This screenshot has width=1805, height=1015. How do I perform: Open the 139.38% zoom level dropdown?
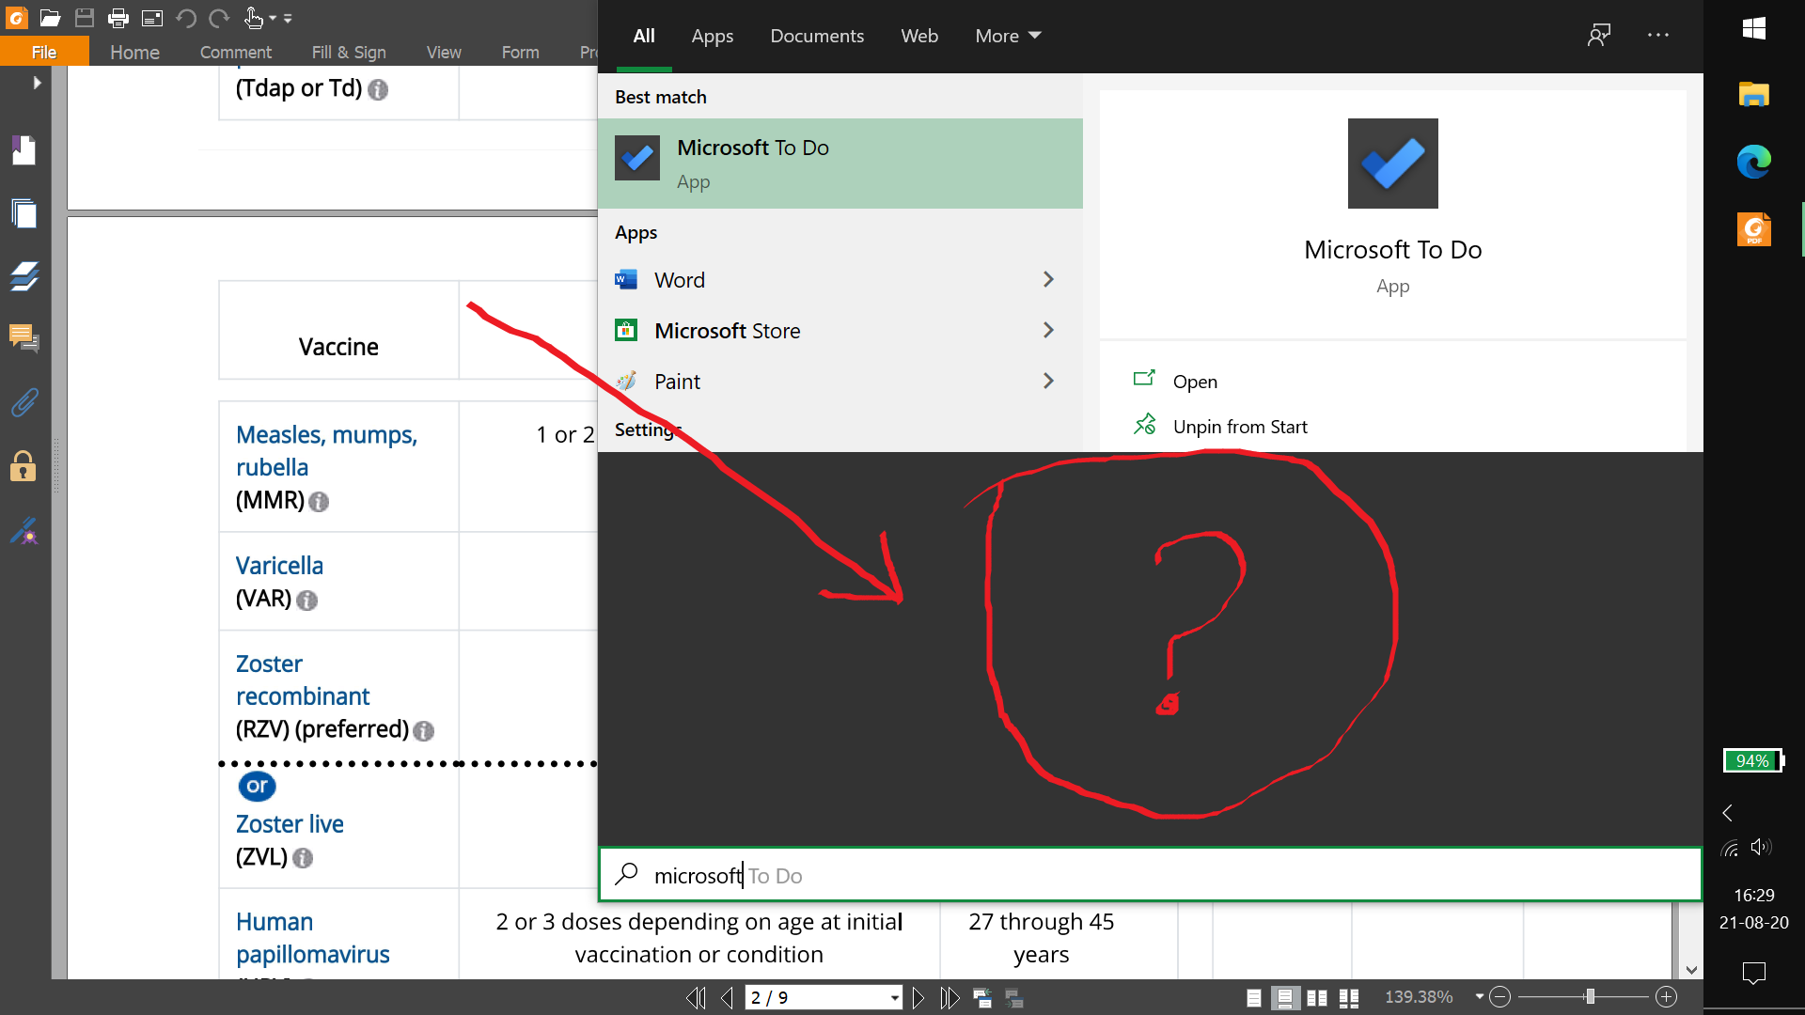pos(1479,997)
